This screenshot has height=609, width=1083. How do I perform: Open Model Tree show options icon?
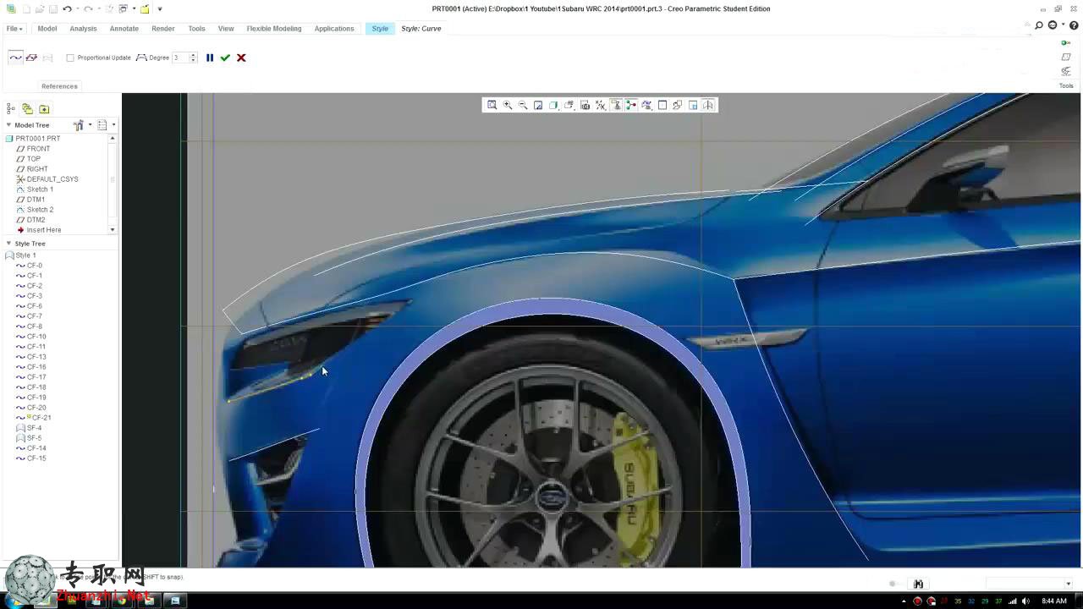tap(102, 125)
